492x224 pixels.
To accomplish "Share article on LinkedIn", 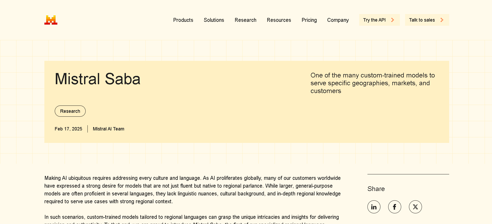I will pyautogui.click(x=374, y=207).
